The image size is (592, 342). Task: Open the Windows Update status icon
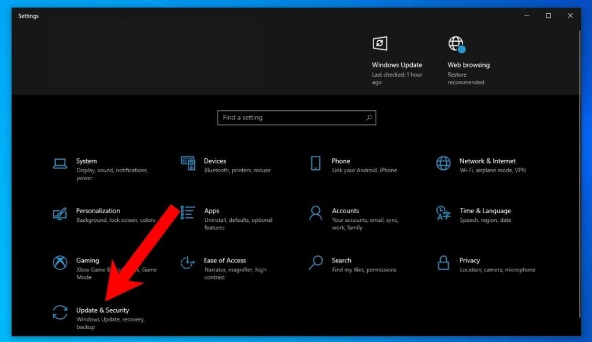tap(380, 43)
